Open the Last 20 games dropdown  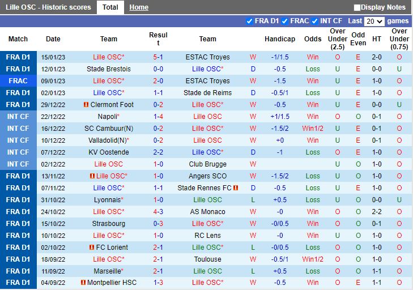374,21
